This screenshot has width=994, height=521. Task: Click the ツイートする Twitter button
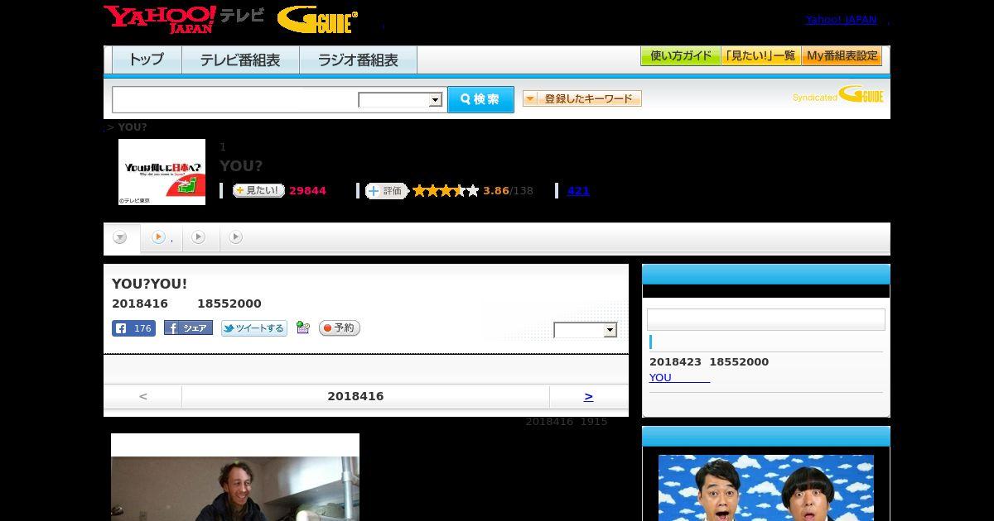point(253,328)
